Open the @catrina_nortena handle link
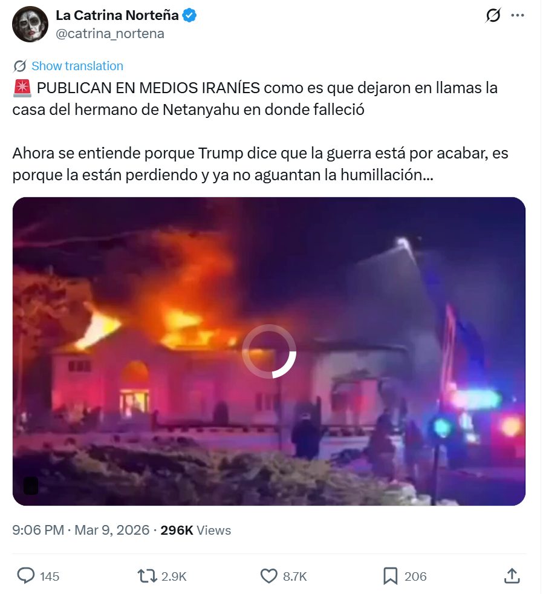This screenshot has height=594, width=543. 110,34
